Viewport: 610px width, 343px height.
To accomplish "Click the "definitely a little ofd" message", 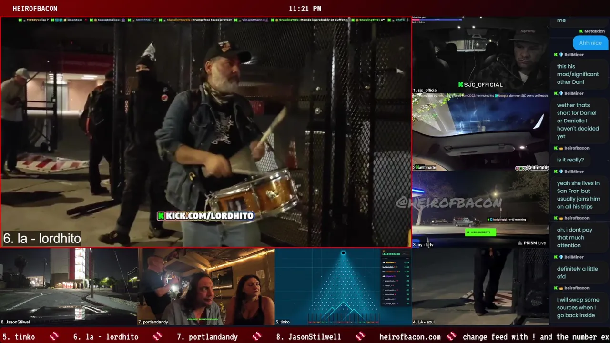I will [x=577, y=272].
